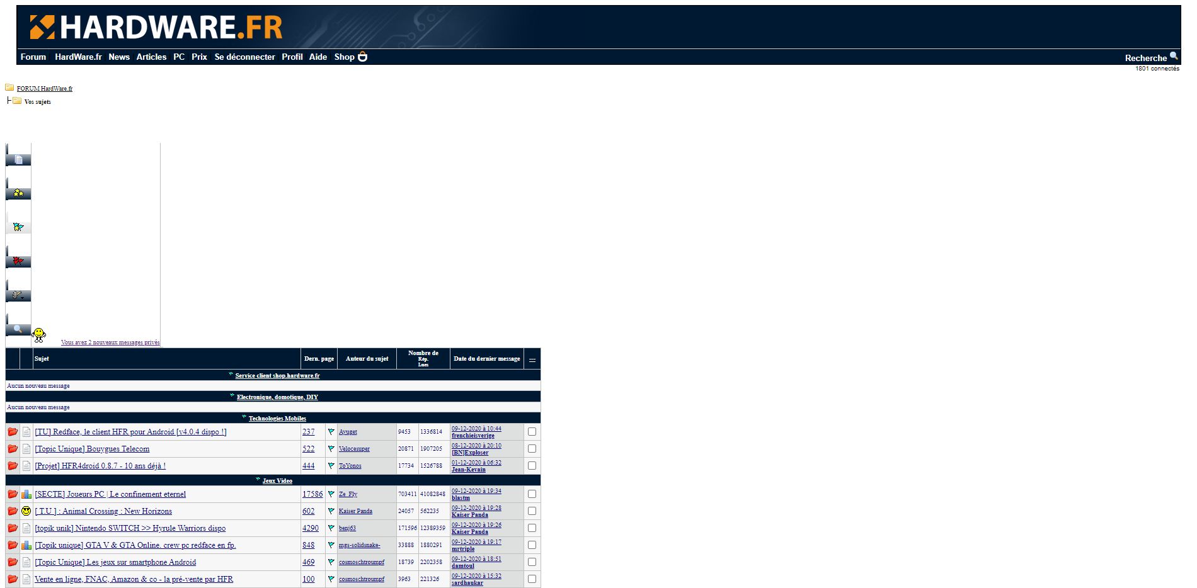
Task: Click the red folder icon for Bouygues Telecom
Action: (x=13, y=449)
